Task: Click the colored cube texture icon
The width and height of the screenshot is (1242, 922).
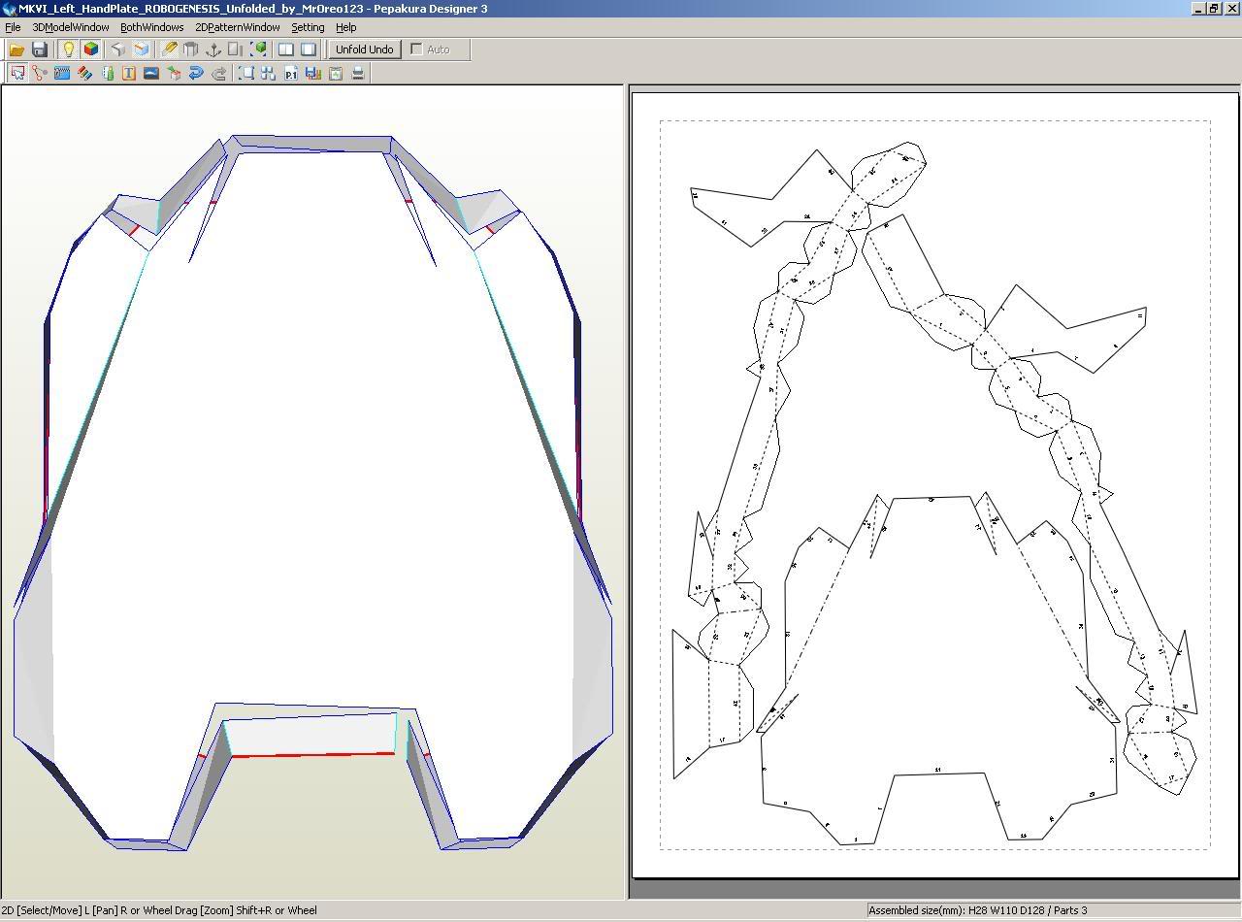Action: (x=91, y=49)
